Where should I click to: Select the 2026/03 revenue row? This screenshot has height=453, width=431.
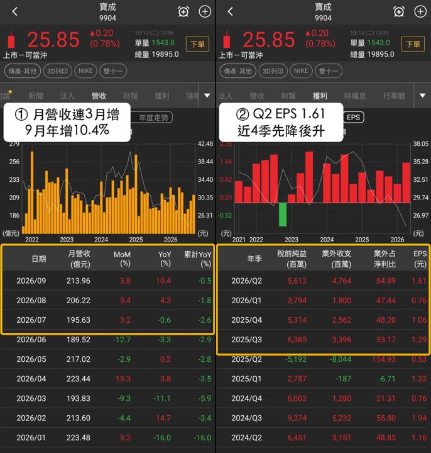107,398
